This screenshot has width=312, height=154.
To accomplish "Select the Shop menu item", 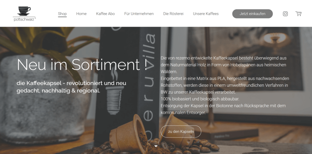I will [x=62, y=14].
